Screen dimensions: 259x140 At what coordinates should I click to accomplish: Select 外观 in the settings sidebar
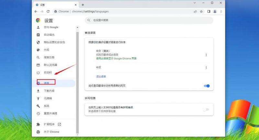tap(47, 50)
